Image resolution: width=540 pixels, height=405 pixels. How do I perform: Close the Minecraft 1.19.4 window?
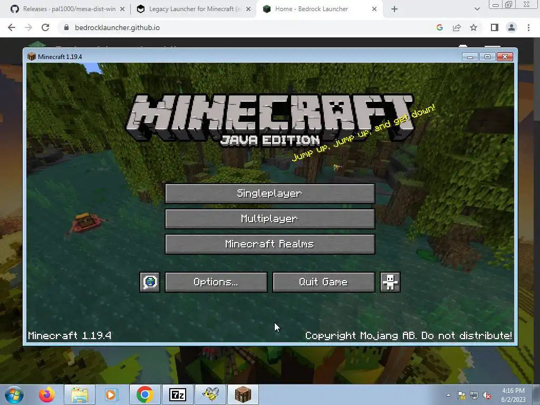(x=505, y=57)
